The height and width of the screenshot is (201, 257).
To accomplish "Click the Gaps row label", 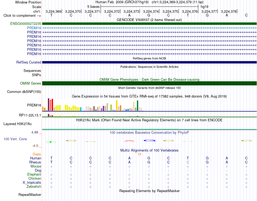I will [x=37, y=154].
